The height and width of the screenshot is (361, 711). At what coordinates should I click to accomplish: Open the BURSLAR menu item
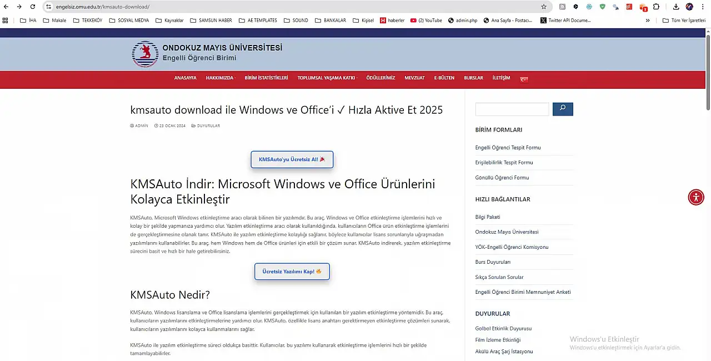(473, 78)
